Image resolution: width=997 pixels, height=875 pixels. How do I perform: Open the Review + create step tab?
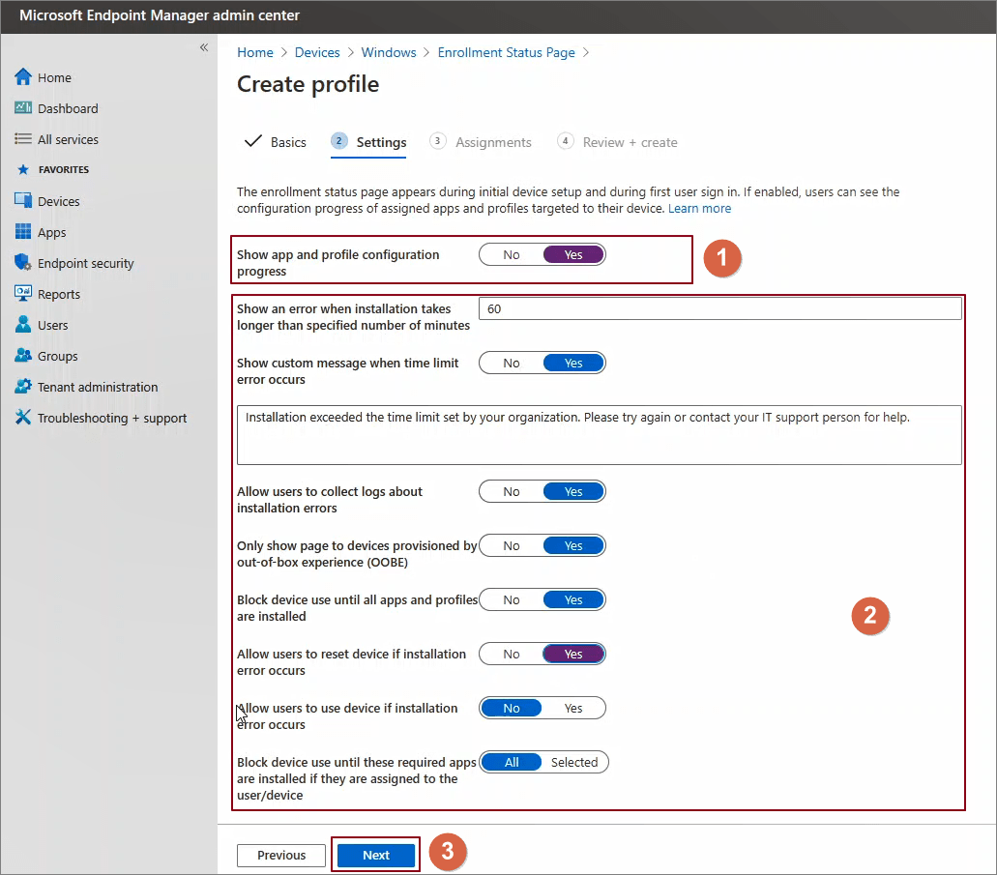click(x=617, y=142)
